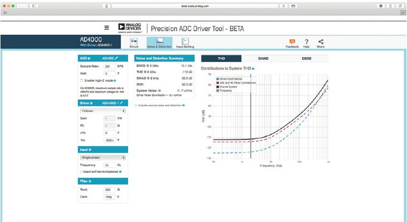Select the Noise & Distortion icon
This screenshot has height=222, width=407.
coord(160,42)
